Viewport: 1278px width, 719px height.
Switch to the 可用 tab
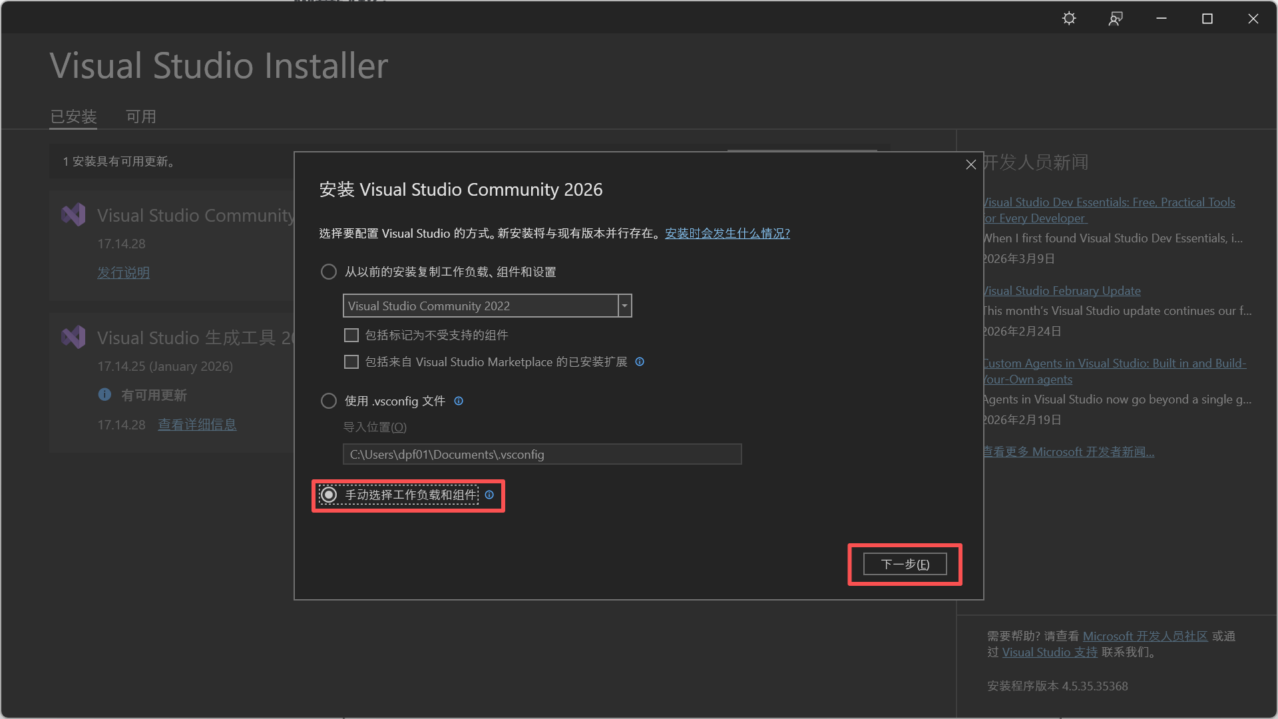[x=141, y=117]
